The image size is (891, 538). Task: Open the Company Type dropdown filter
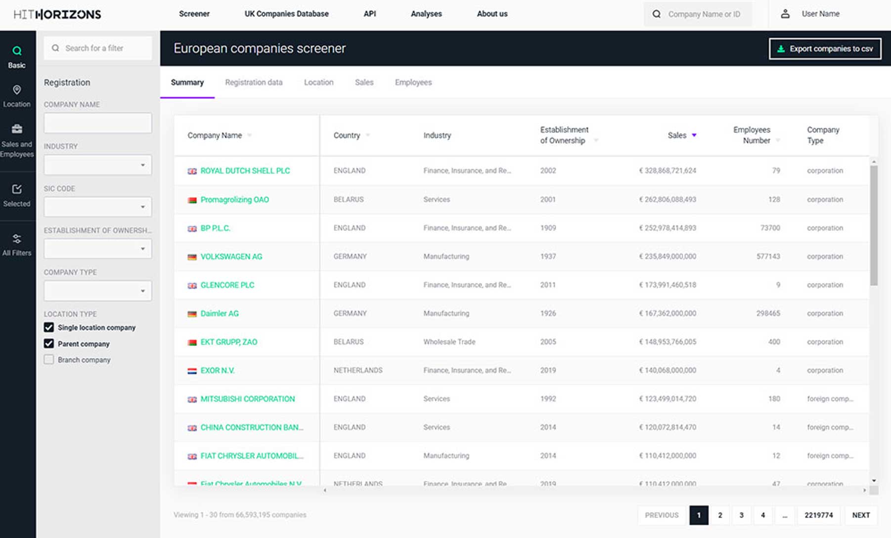coord(98,291)
